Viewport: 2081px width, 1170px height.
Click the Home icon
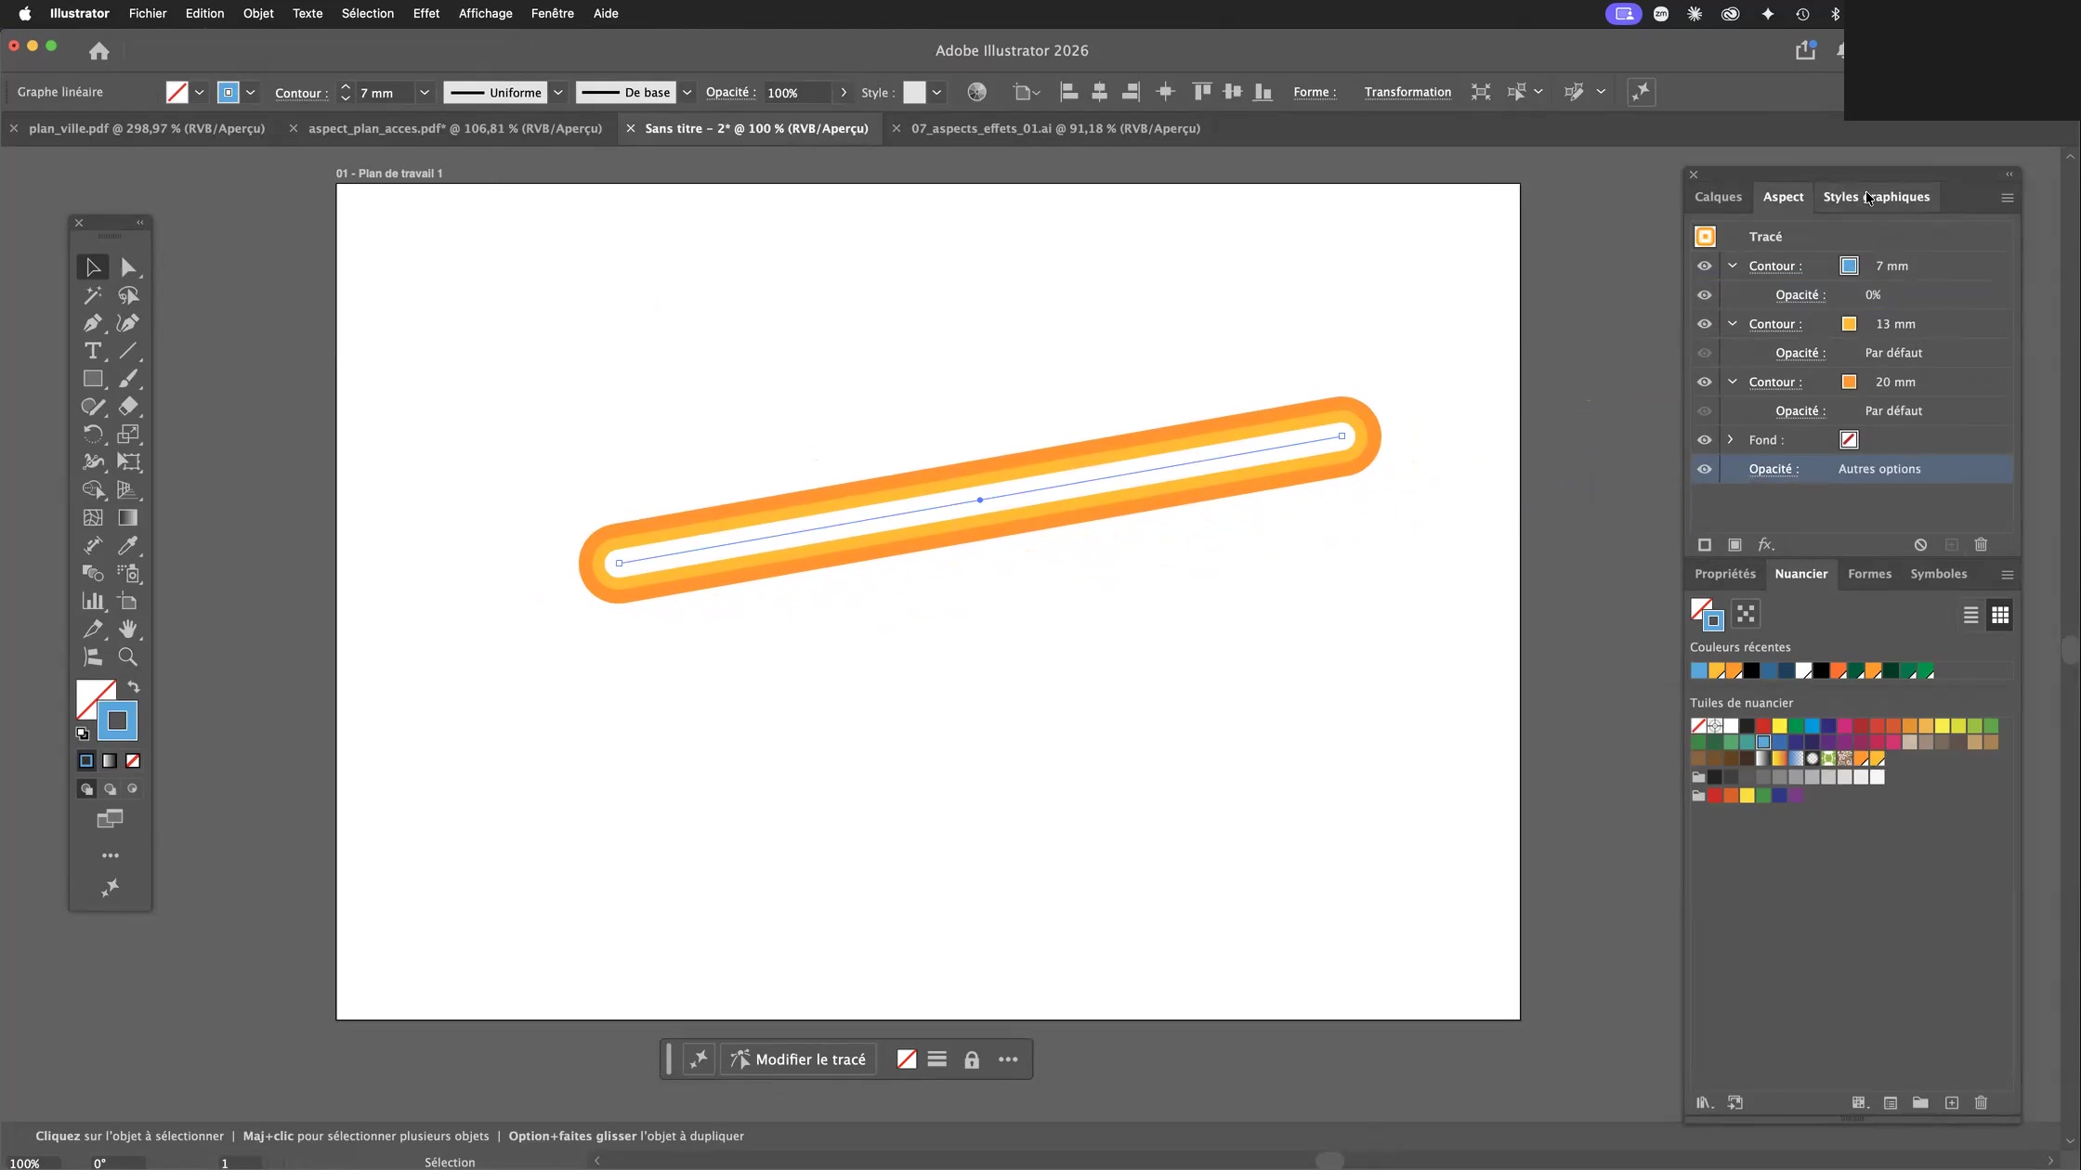(x=99, y=51)
